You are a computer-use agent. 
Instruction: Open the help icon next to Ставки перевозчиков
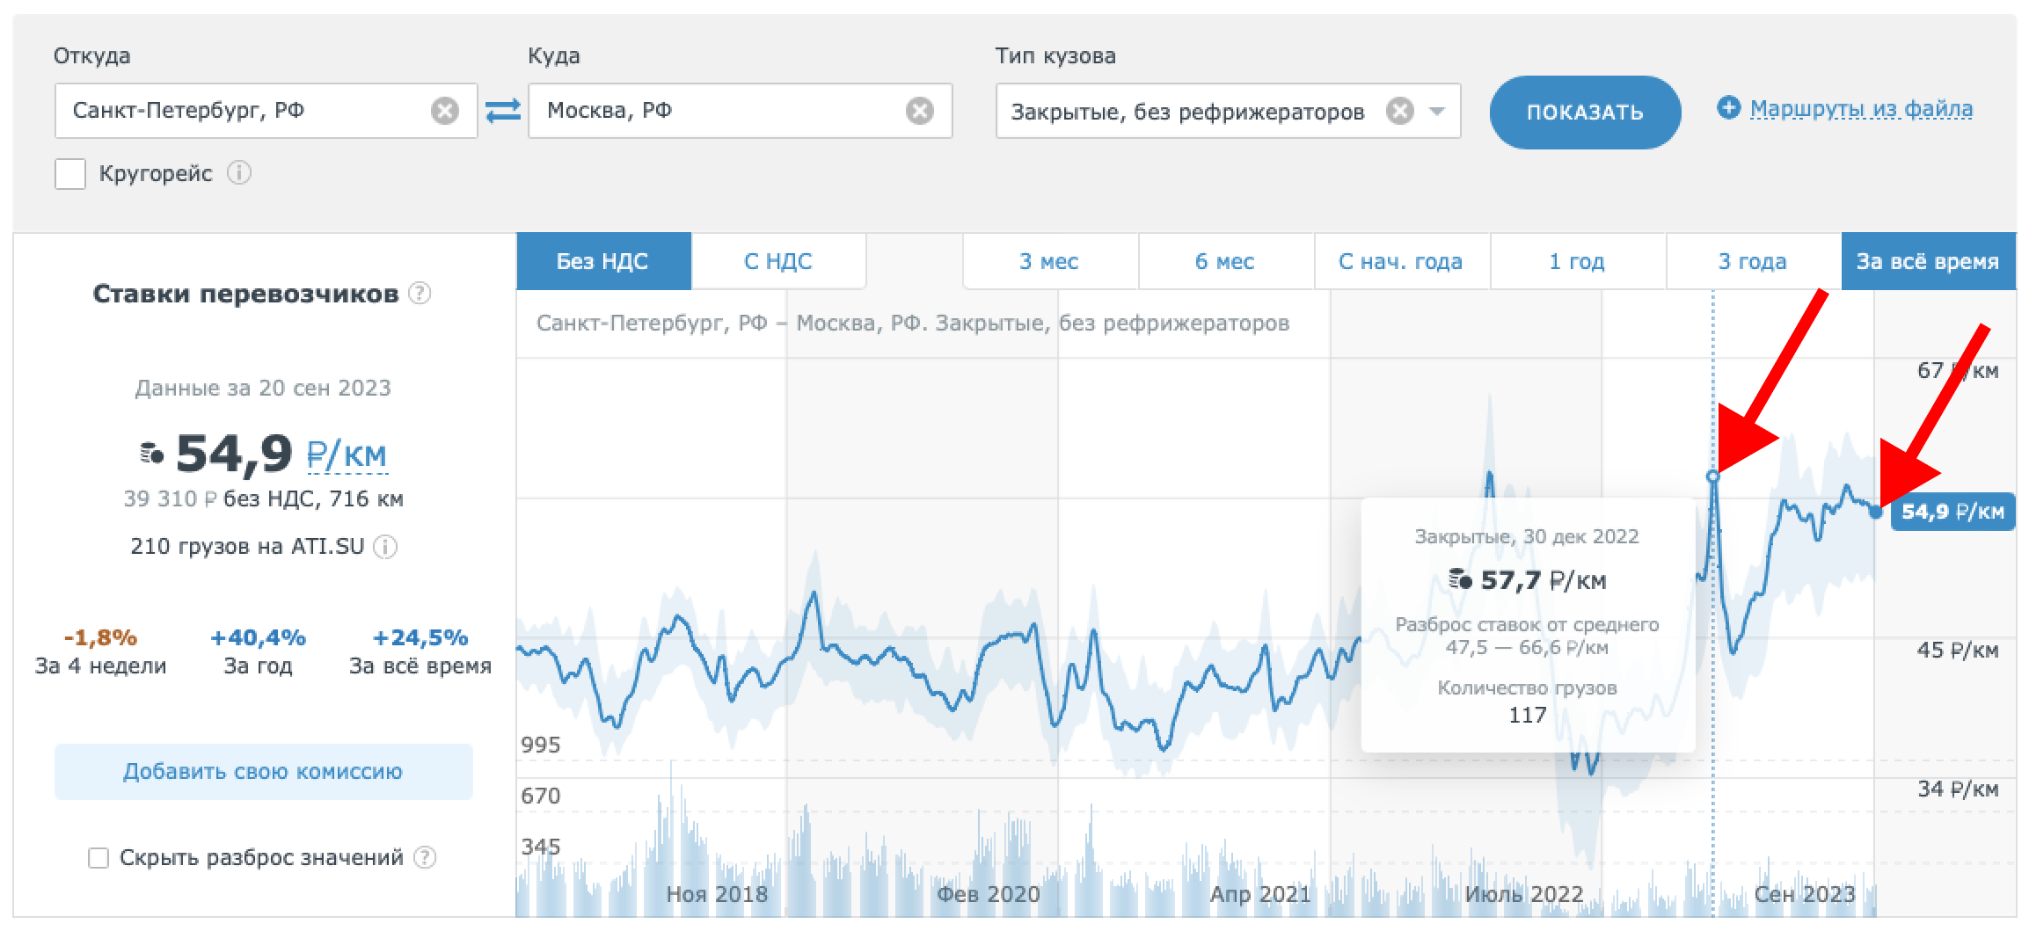(420, 294)
